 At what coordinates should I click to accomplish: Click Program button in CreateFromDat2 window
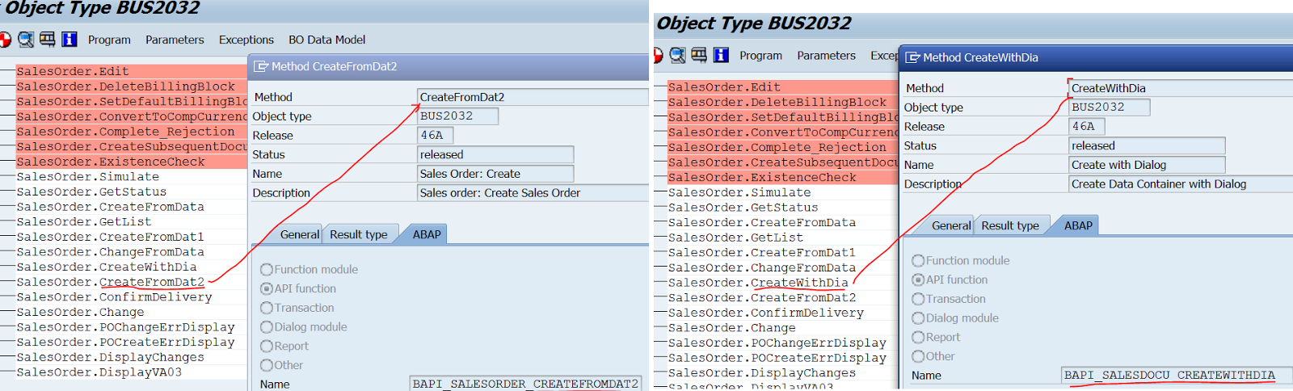click(x=109, y=40)
